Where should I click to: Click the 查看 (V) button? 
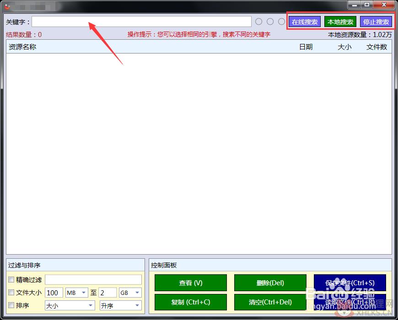coord(191,283)
